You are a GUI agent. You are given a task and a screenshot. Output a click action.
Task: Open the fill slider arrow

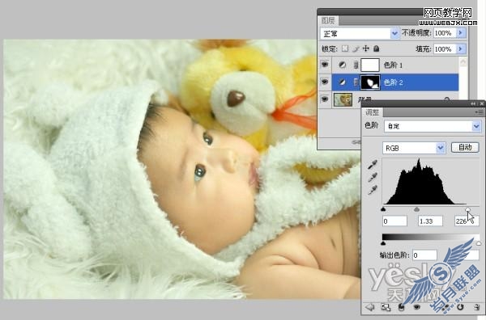(x=461, y=48)
